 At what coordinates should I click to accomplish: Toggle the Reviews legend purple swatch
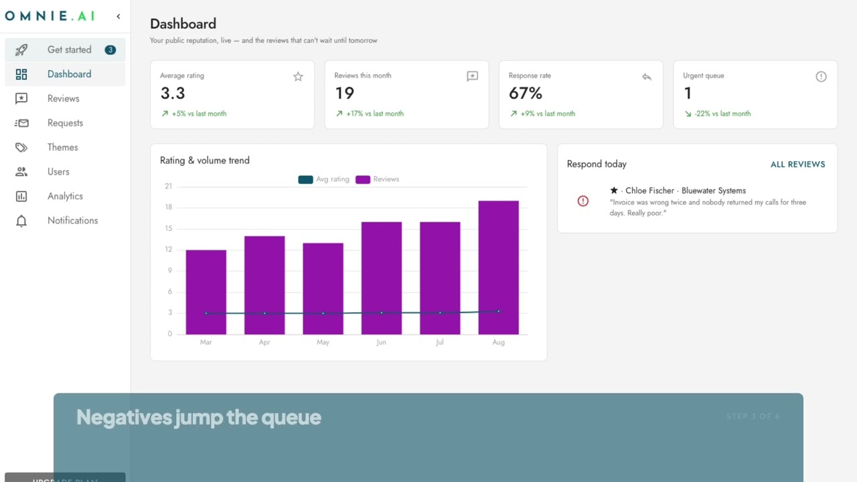pos(363,179)
